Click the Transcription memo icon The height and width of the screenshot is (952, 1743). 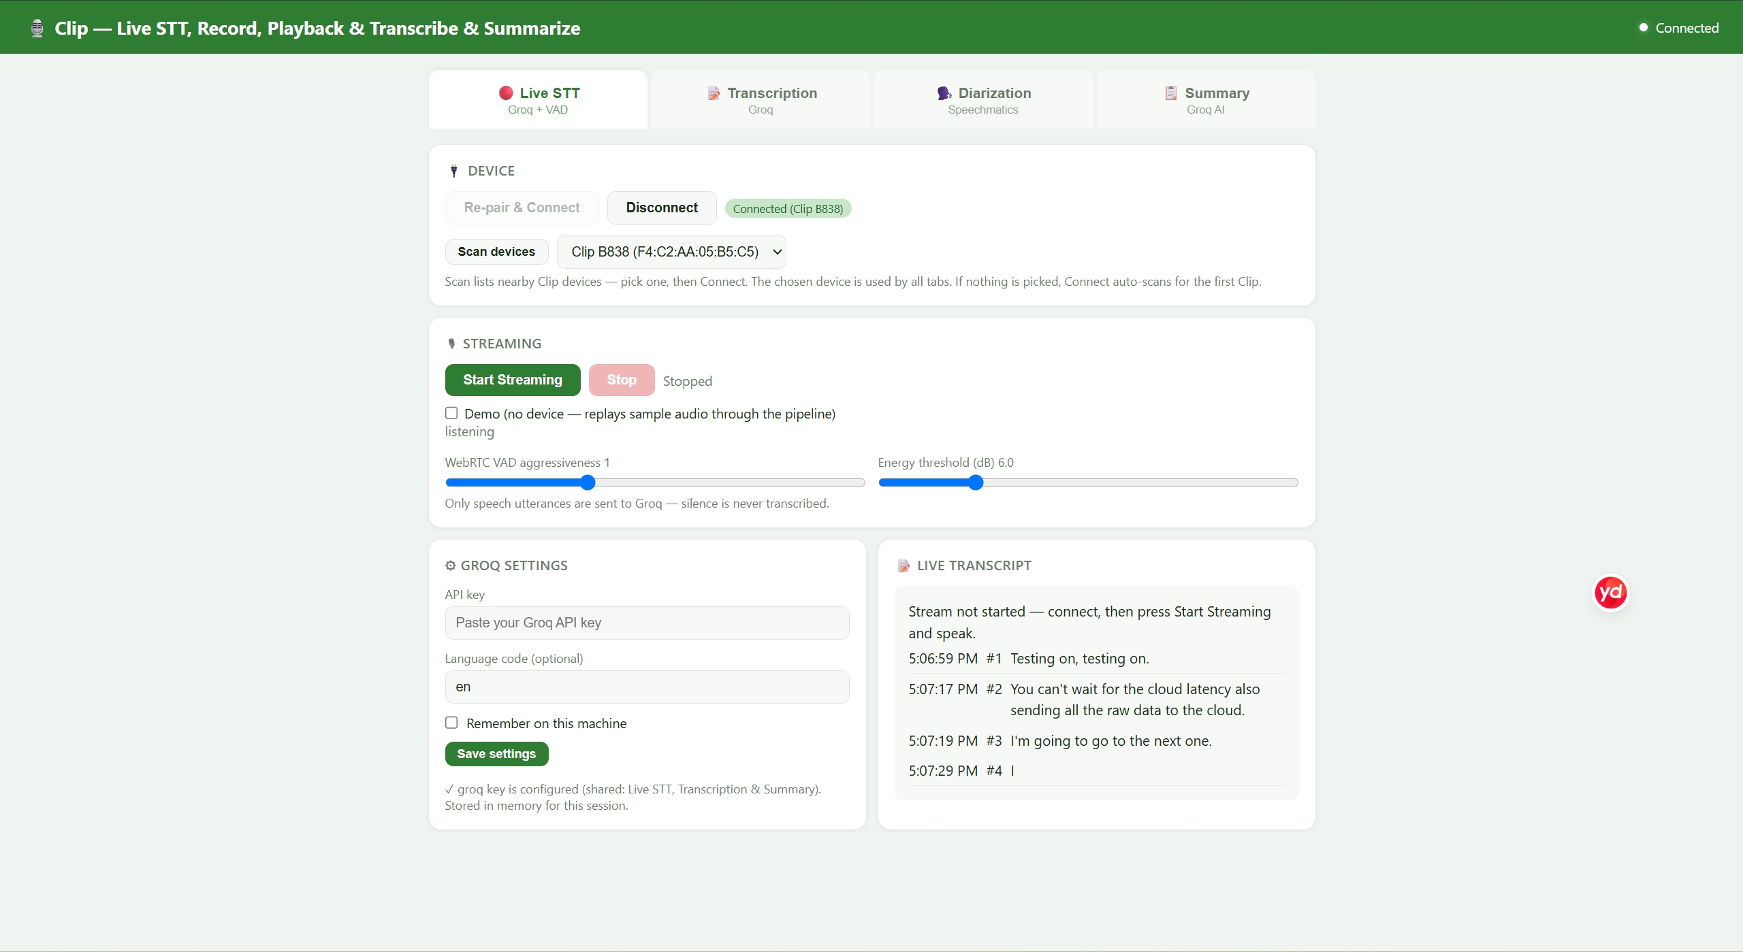(714, 93)
